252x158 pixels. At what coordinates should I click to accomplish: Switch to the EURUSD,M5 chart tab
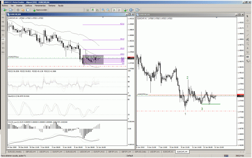pos(71,152)
